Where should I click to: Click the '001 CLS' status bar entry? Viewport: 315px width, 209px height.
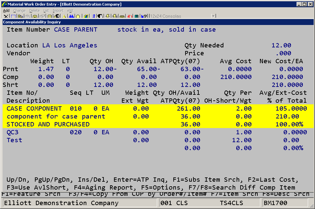pyautogui.click(x=174, y=203)
